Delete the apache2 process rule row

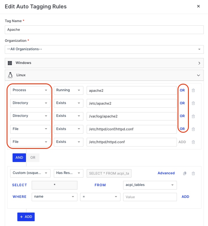[x=193, y=90]
